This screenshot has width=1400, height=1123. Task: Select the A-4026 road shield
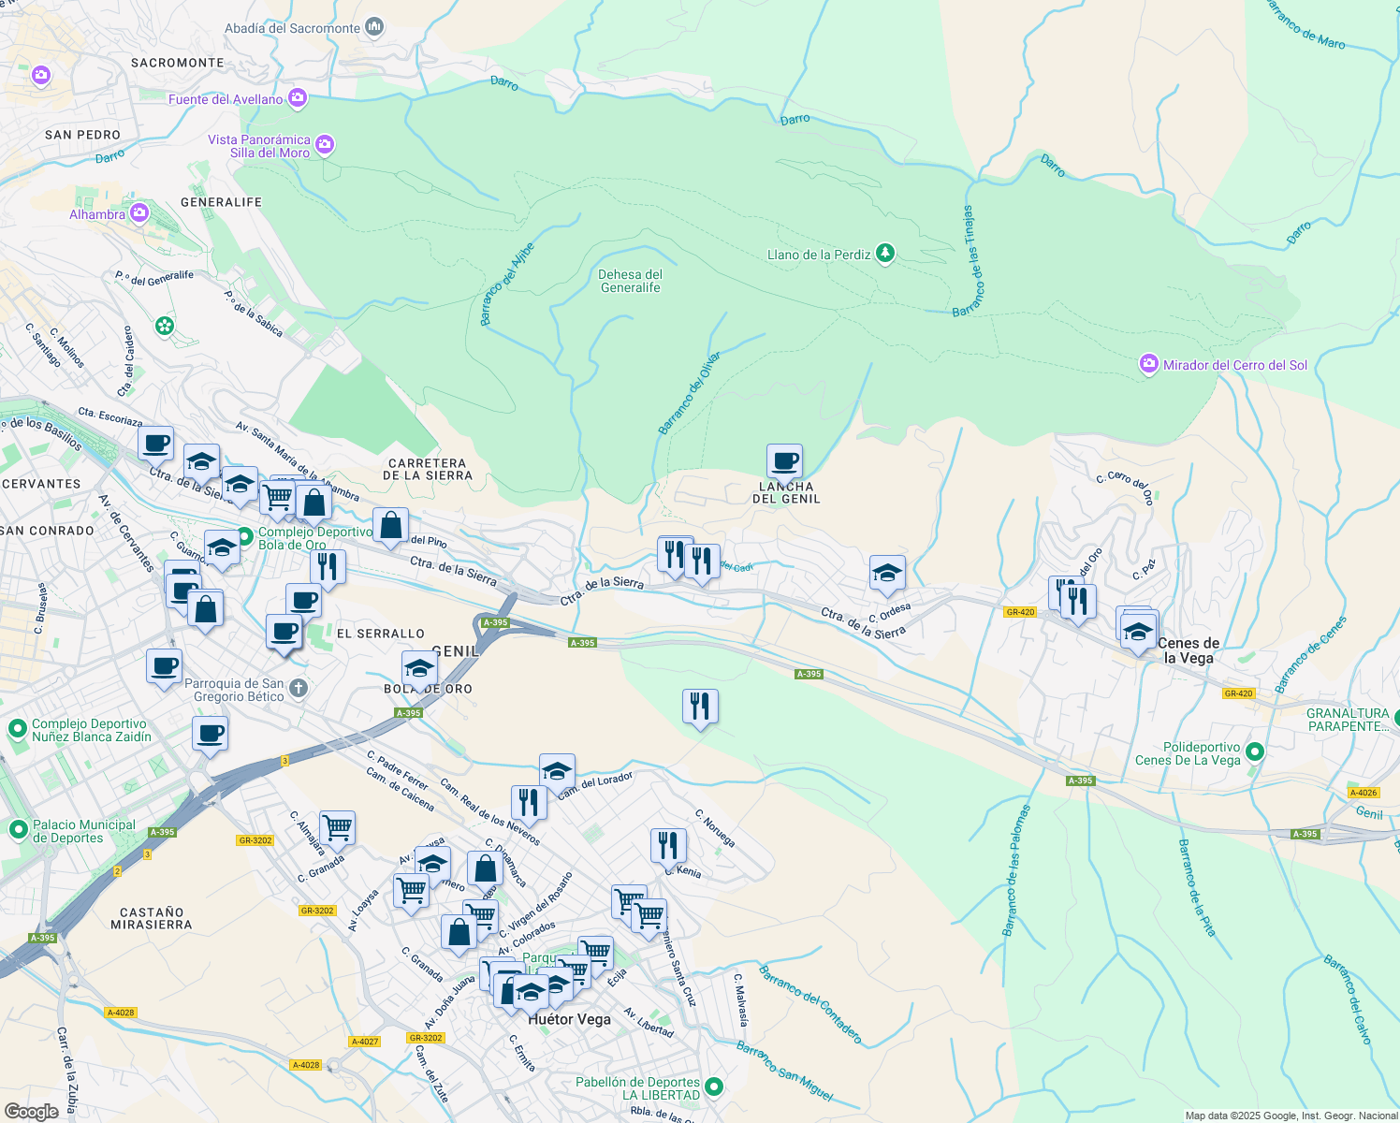coord(1364,793)
